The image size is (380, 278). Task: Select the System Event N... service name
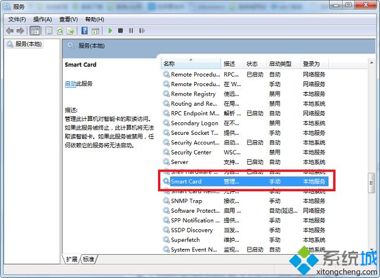pos(194,249)
